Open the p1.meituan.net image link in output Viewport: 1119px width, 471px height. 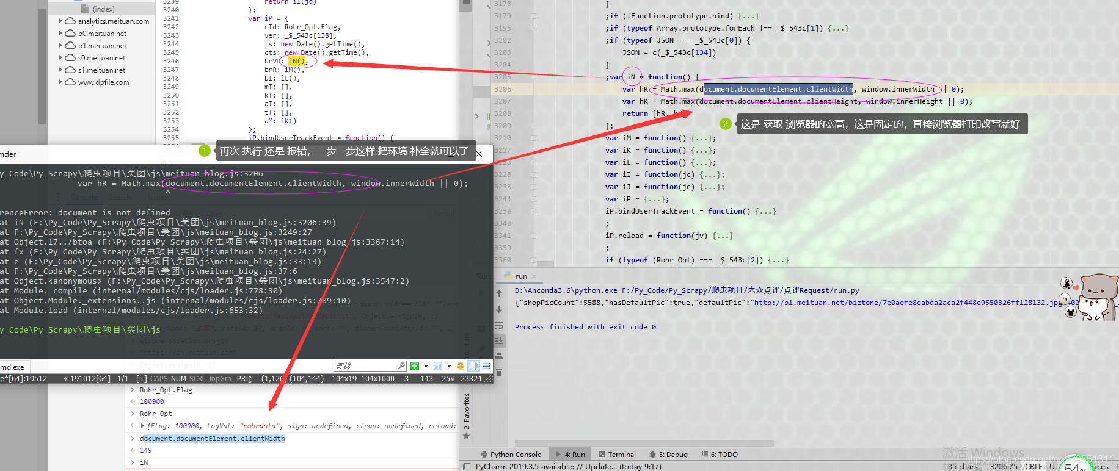908,303
